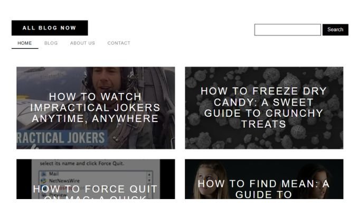Open the ABOUT US page

click(83, 43)
